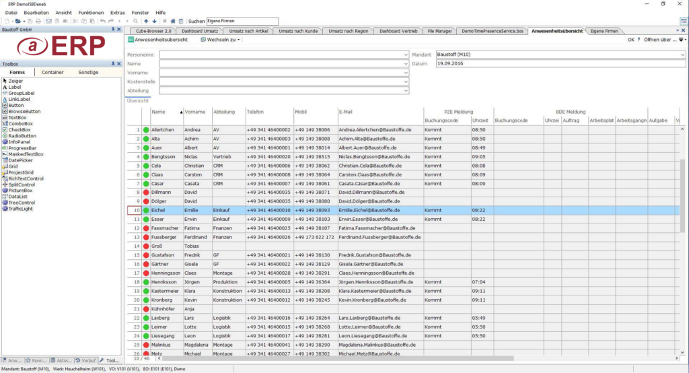Click the red status light for Dillmann
Image resolution: width=689 pixels, height=373 pixels.
point(145,192)
